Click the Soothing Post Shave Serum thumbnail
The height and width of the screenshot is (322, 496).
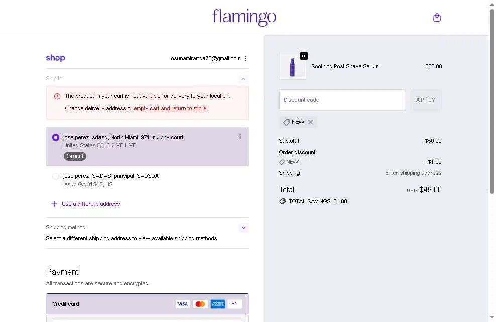click(292, 66)
